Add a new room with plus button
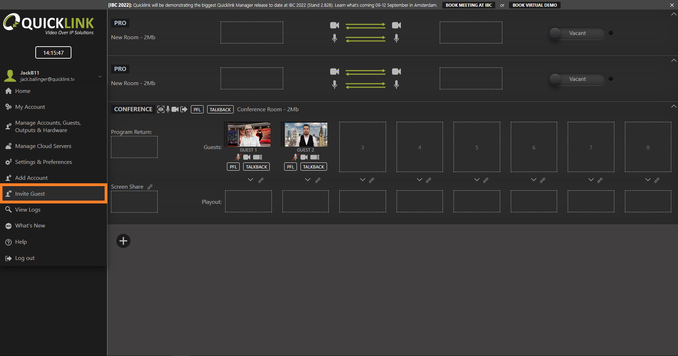The image size is (678, 356). pyautogui.click(x=123, y=241)
